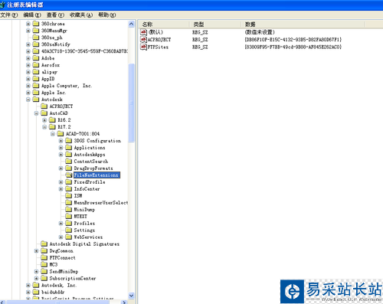This screenshot has height=304, width=383.
Task: Expand the WebServices key
Action: tap(61, 237)
